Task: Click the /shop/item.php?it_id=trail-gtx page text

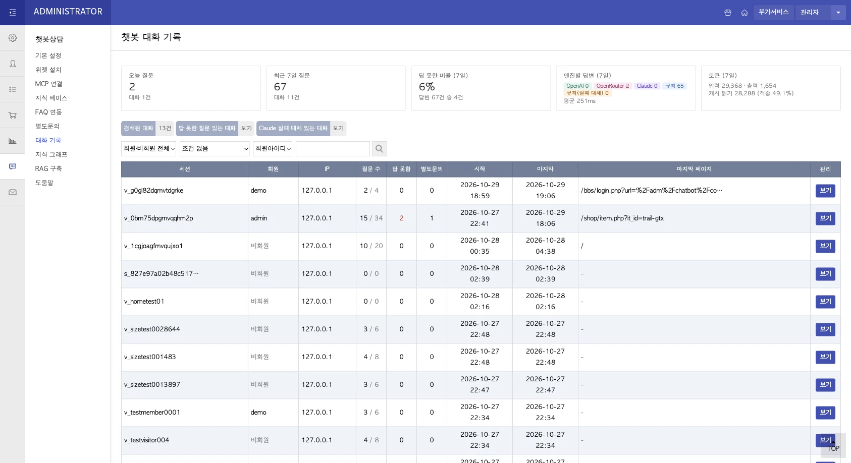Action: pyautogui.click(x=622, y=218)
